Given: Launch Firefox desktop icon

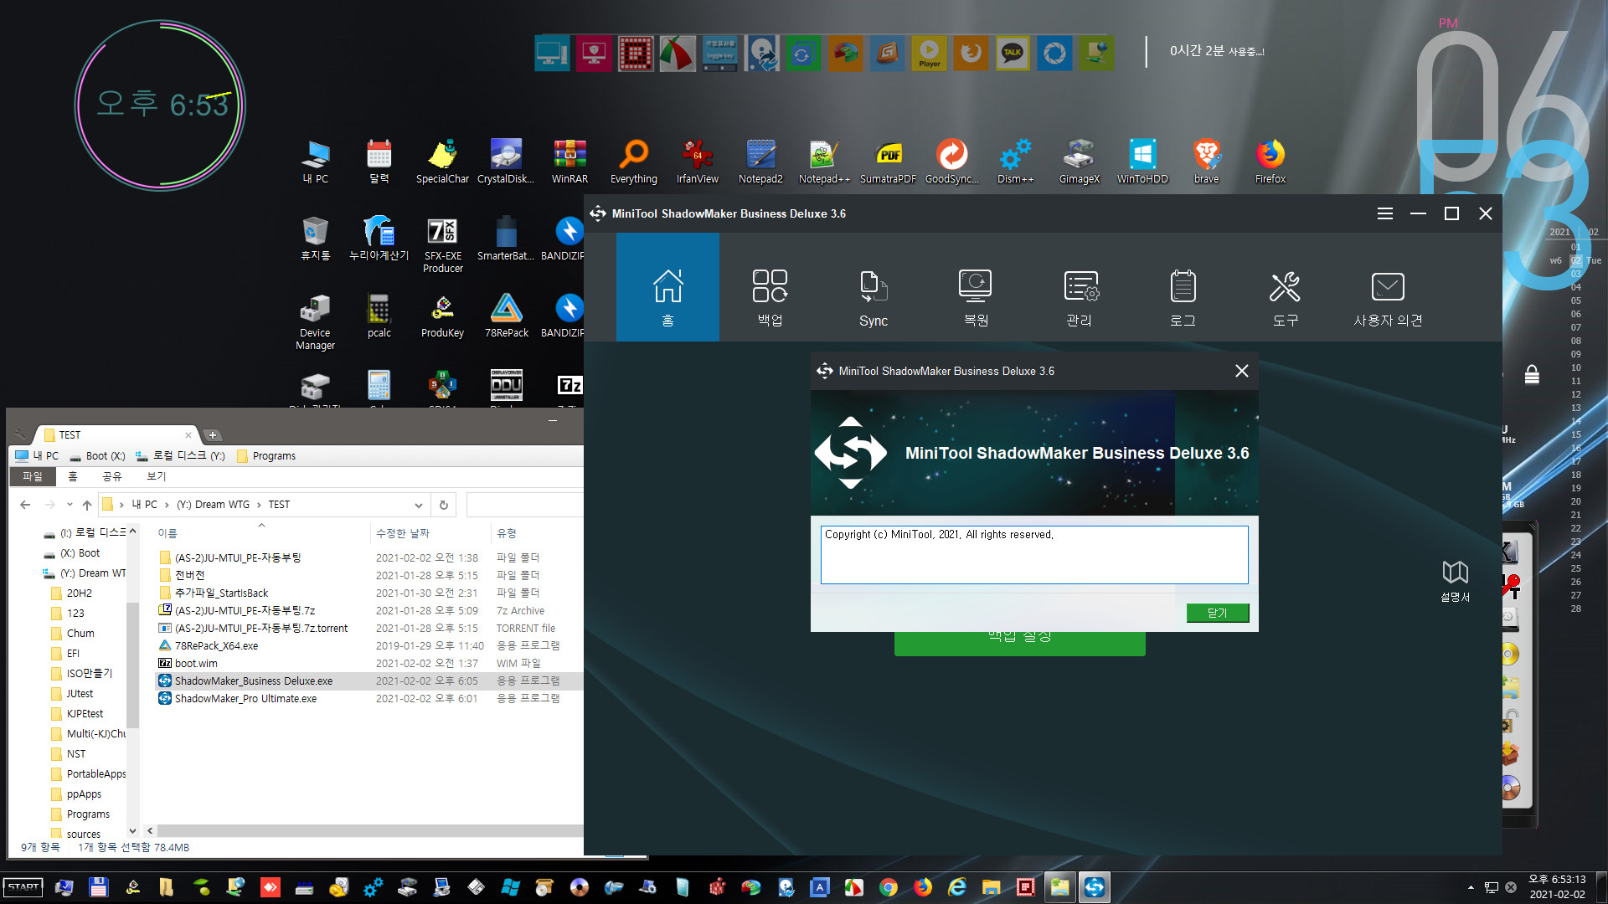Looking at the screenshot, I should click(1270, 162).
